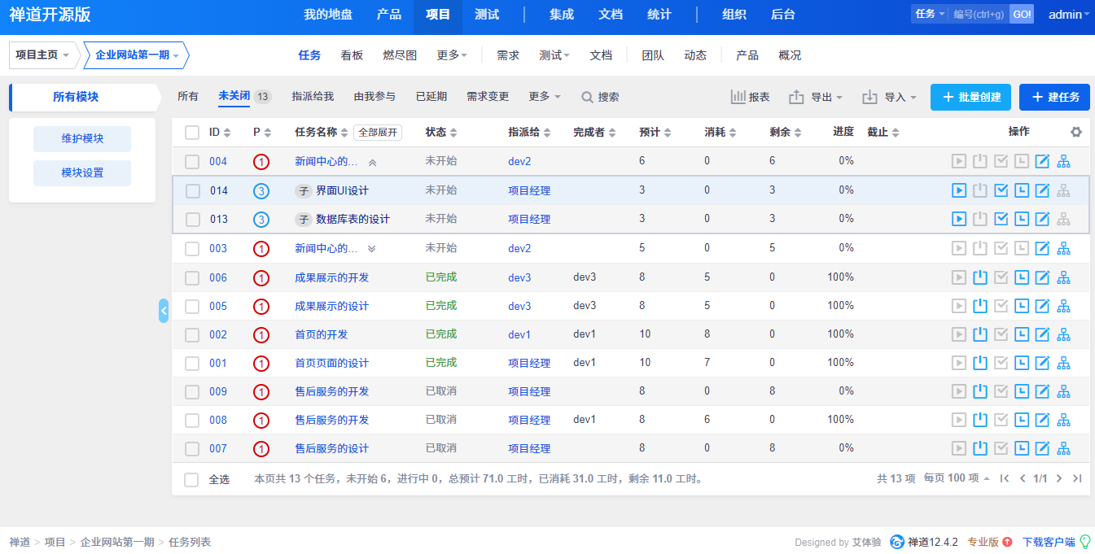Viewport: 1095px width, 554px height.
Task: Go to the next page in pagination
Action: click(x=1059, y=478)
